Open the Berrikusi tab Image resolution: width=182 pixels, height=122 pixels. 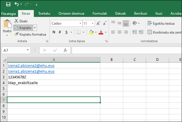(x=140, y=13)
